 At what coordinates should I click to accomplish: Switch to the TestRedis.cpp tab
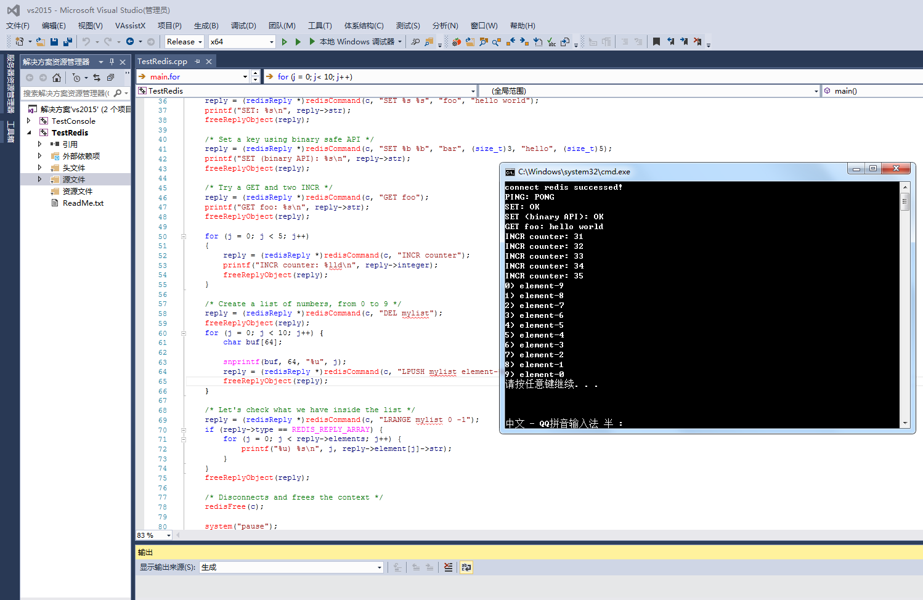click(161, 61)
